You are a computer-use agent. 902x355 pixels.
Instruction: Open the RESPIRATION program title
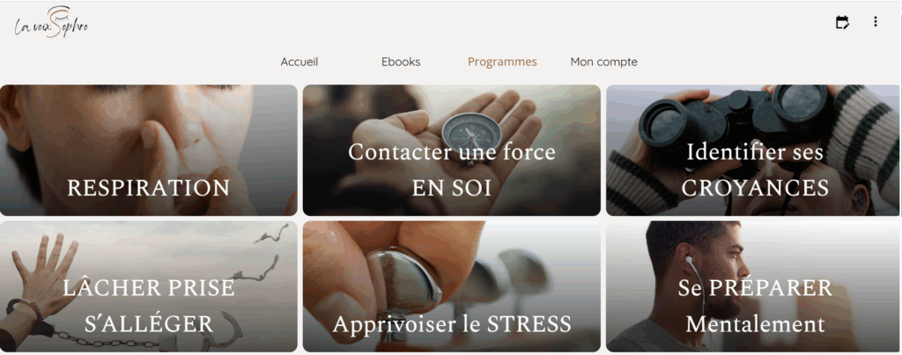(148, 189)
